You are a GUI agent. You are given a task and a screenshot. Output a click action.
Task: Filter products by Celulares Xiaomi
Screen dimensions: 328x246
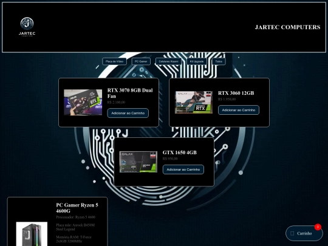(168, 61)
